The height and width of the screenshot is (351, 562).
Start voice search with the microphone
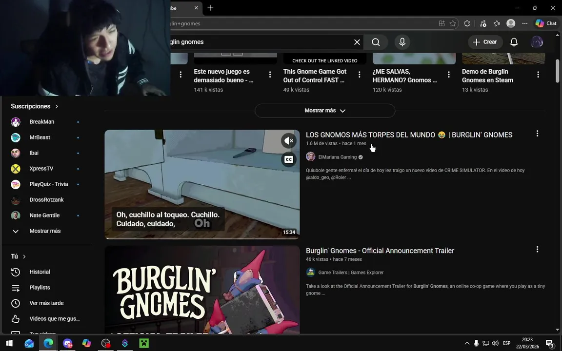point(402,42)
